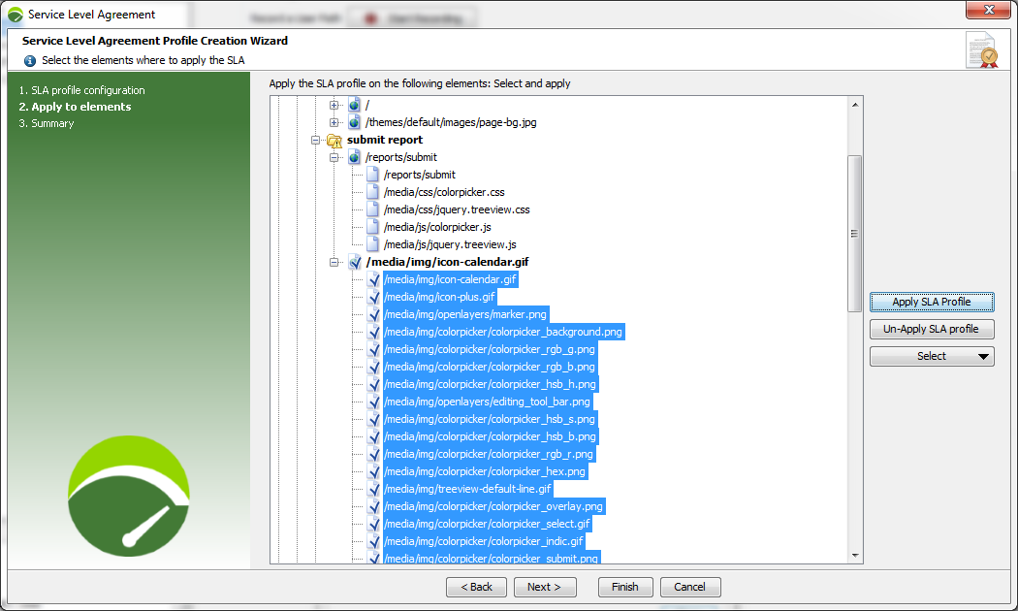Viewport: 1018px width, 611px height.
Task: Click the globe icon for /themes/default/images/page-bg.jpg
Action: (354, 122)
